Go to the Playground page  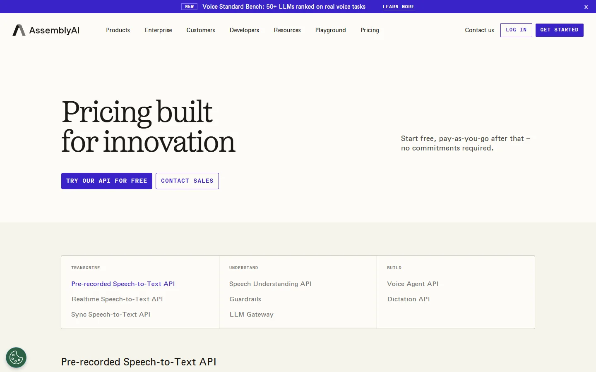(x=330, y=30)
